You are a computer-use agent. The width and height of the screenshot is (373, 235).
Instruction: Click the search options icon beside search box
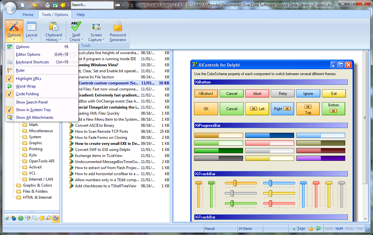click(118, 5)
